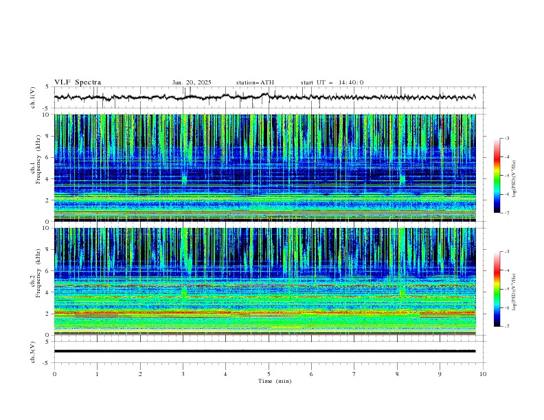Select the 'station=ATH' header text
This screenshot has width=544, height=420.
click(x=255, y=82)
